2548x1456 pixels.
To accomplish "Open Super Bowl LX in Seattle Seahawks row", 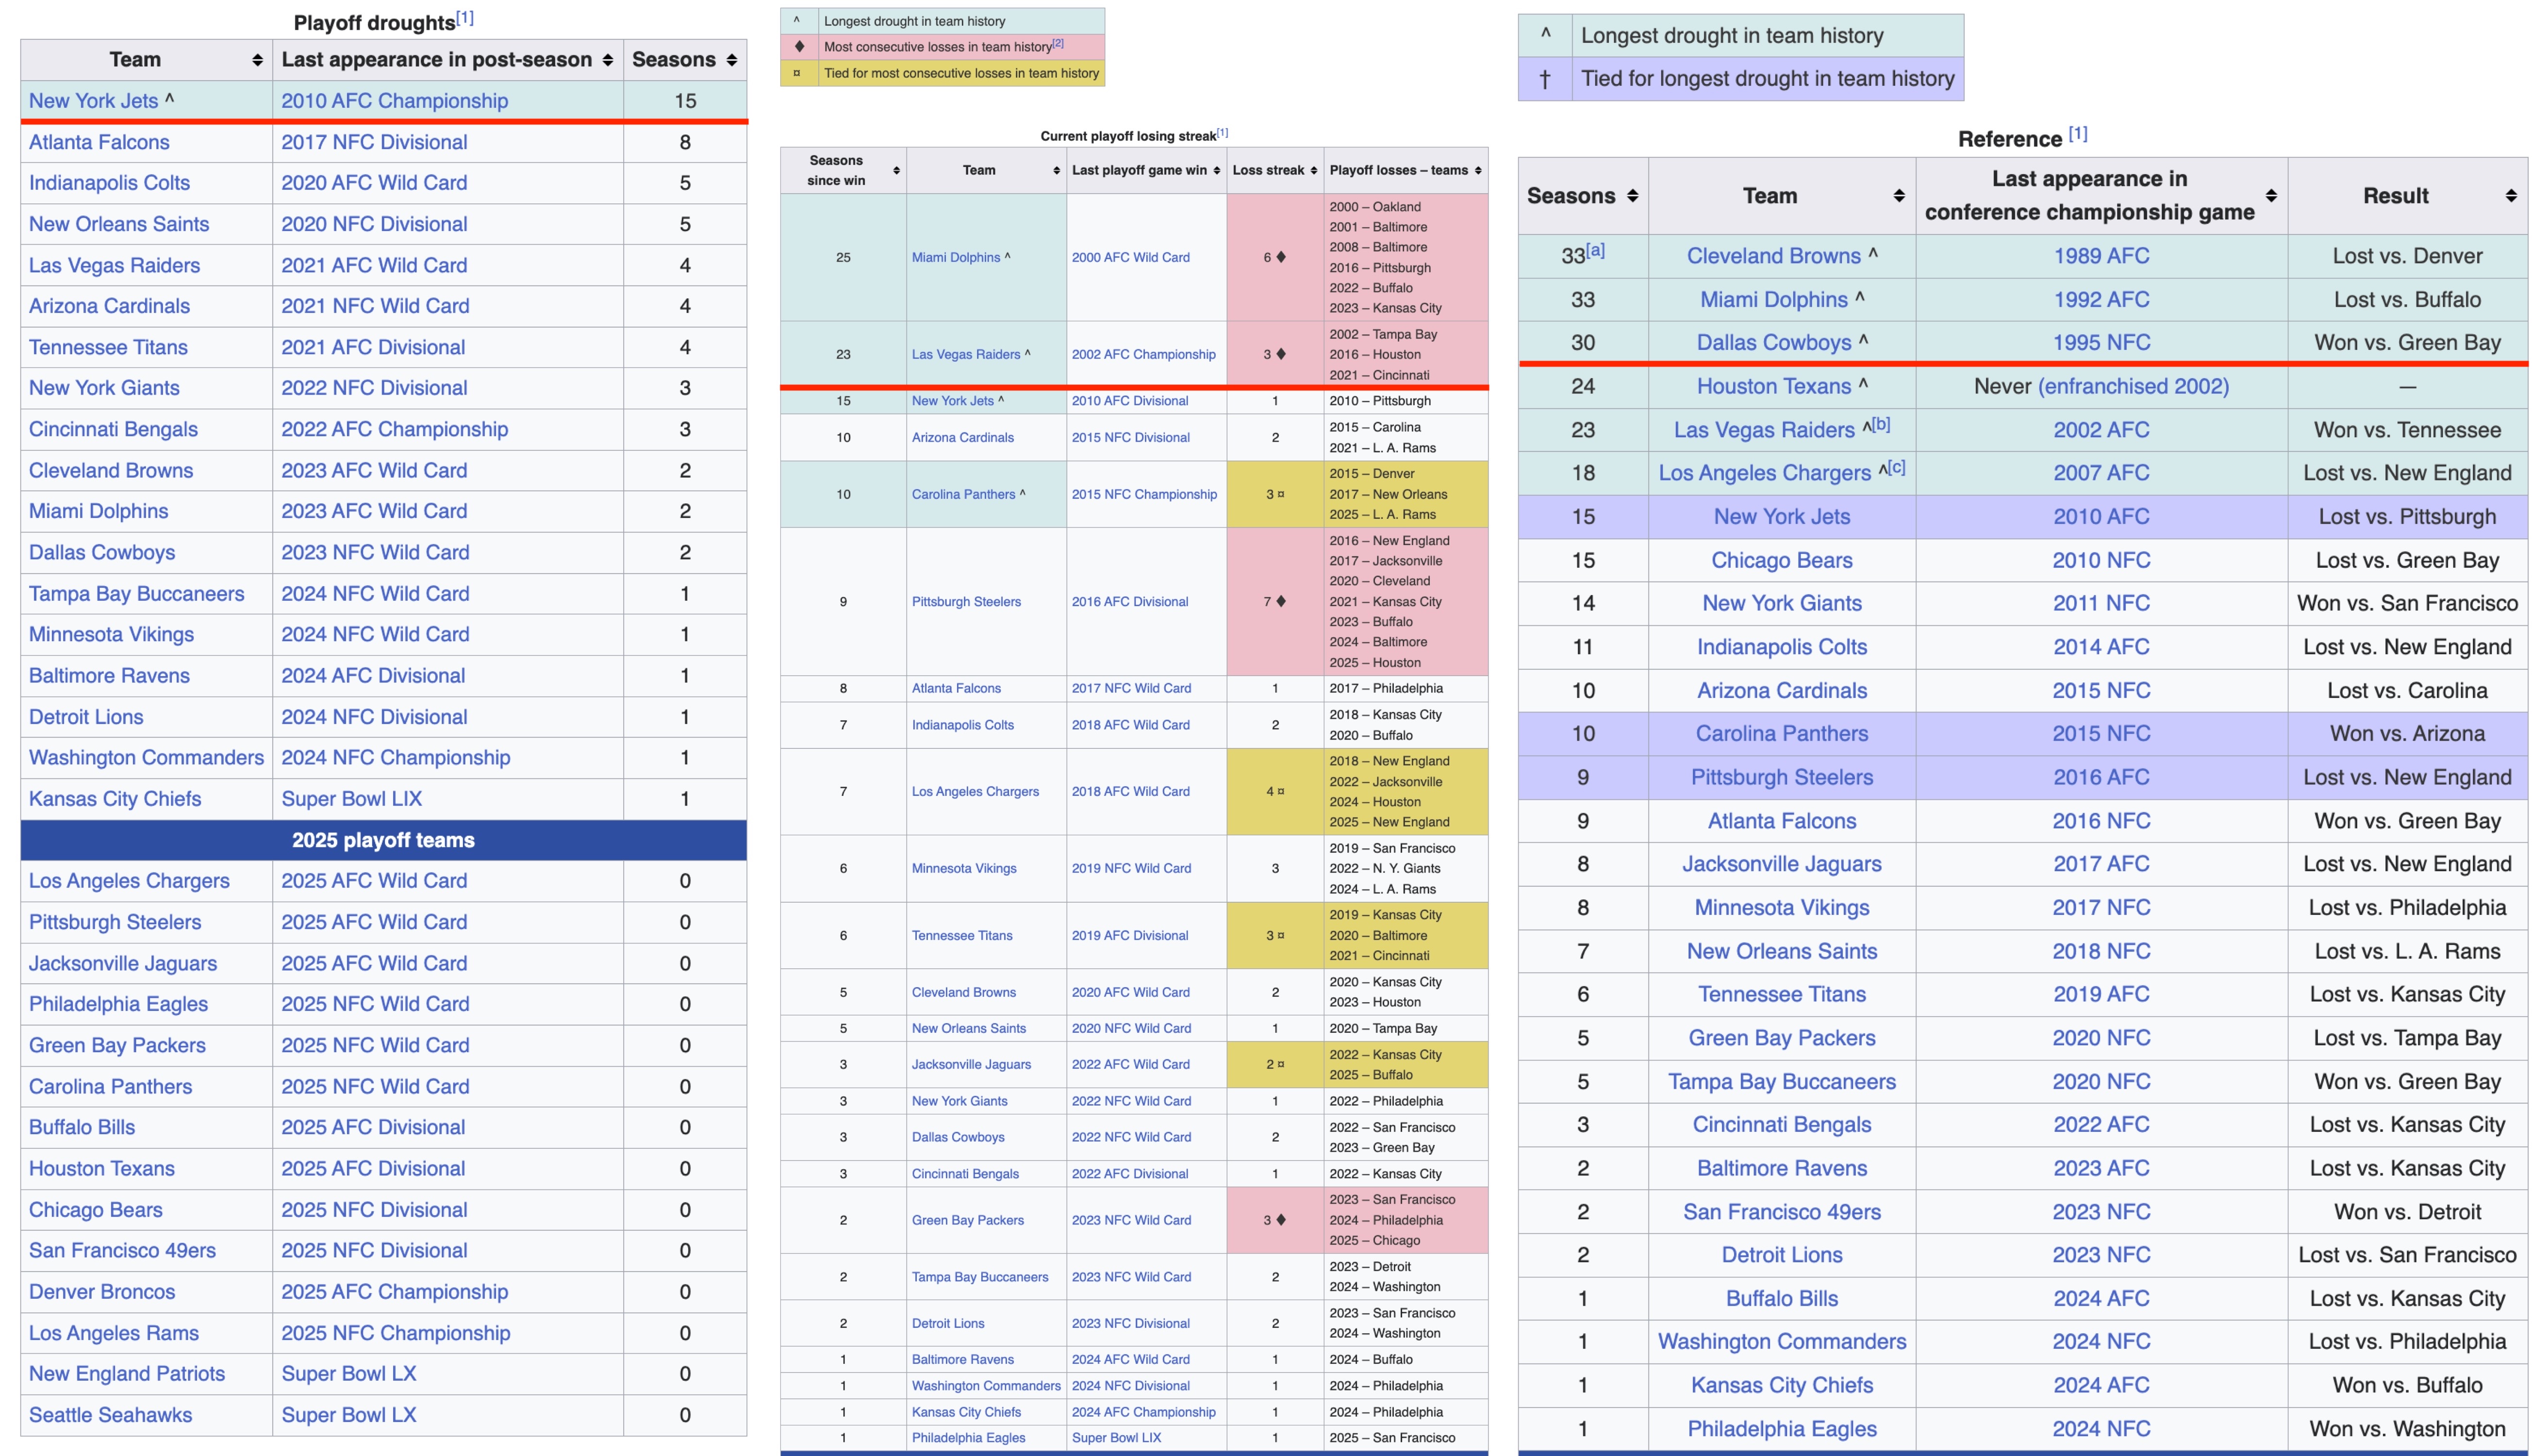I will coord(348,1415).
